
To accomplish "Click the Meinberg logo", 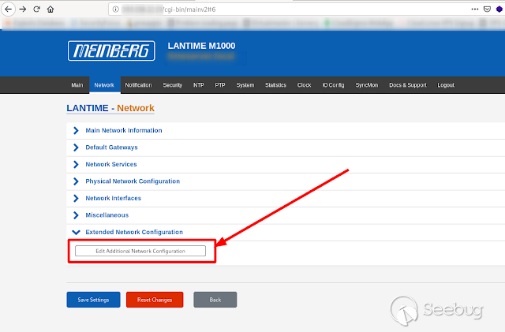I will [111, 50].
